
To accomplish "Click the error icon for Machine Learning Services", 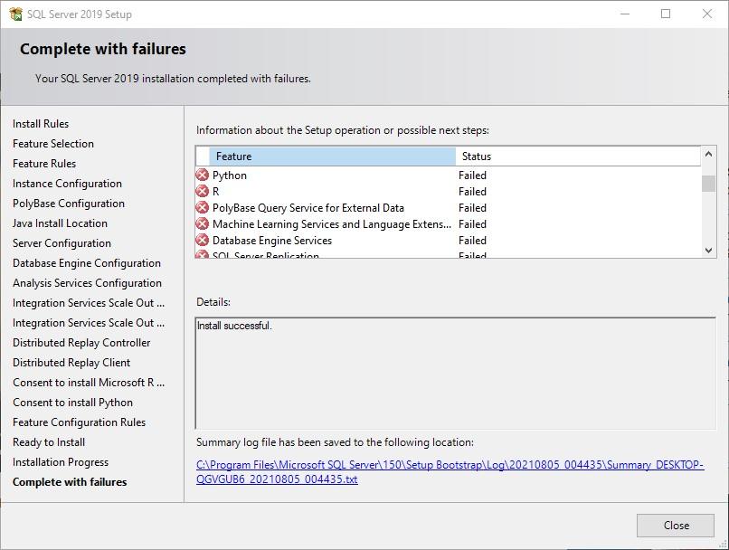I will pyautogui.click(x=203, y=224).
